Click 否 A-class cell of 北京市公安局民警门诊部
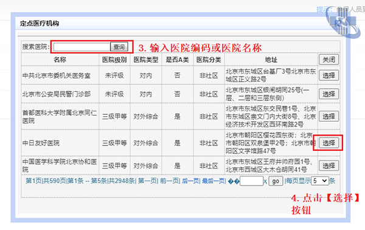 [x=177, y=94]
